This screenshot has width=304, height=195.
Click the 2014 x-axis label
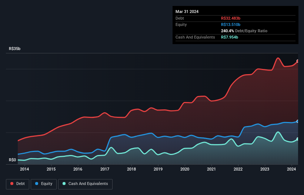(x=24, y=169)
